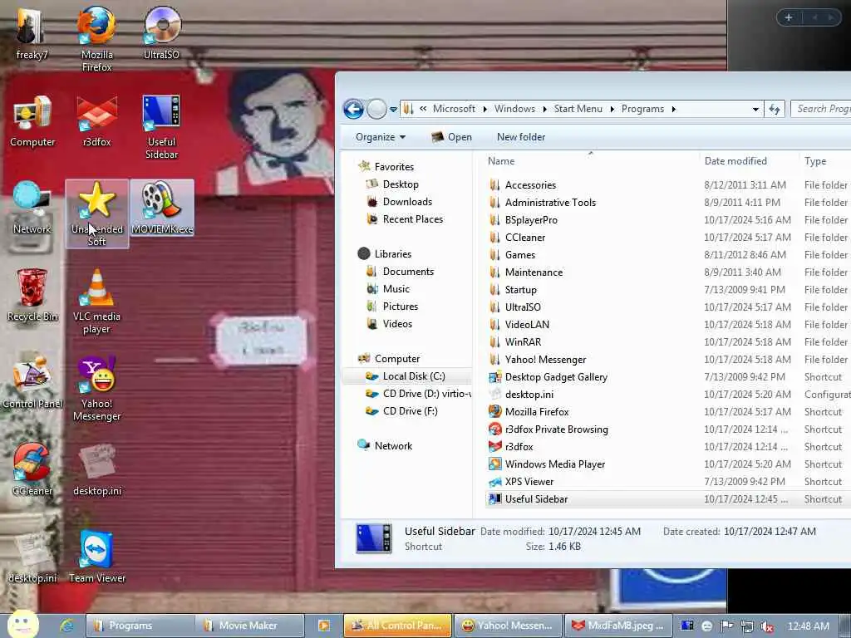Viewport: 851px width, 638px height.
Task: Select the Recycle Bin desktop icon
Action: pos(32,295)
